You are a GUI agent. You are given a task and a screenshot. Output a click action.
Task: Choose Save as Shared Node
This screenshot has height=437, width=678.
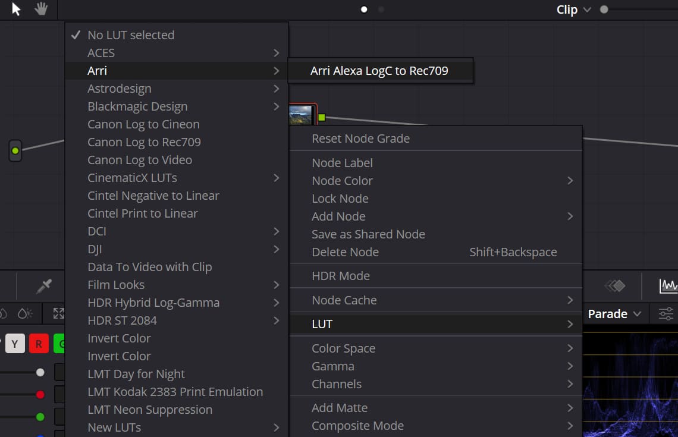tap(368, 234)
